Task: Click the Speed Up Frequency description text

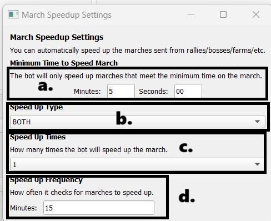Action: click(82, 193)
